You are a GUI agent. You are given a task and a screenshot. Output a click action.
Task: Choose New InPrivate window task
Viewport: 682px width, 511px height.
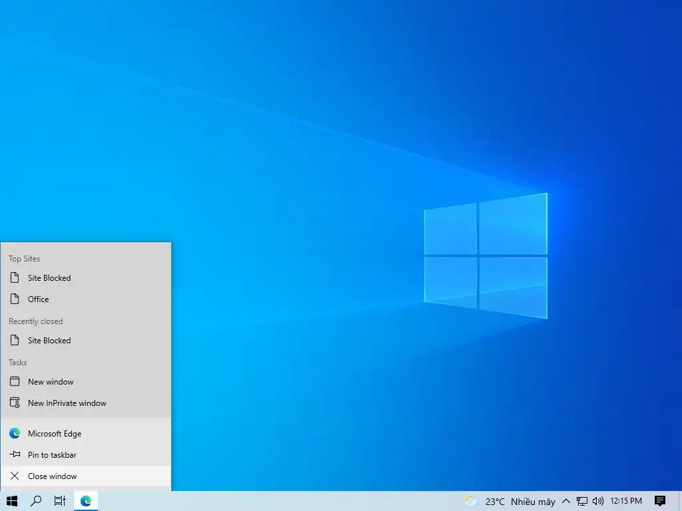[86, 403]
